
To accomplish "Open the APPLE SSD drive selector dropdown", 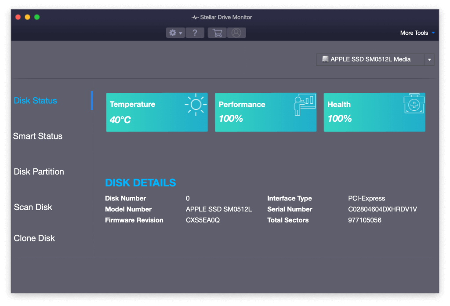I will click(370, 59).
